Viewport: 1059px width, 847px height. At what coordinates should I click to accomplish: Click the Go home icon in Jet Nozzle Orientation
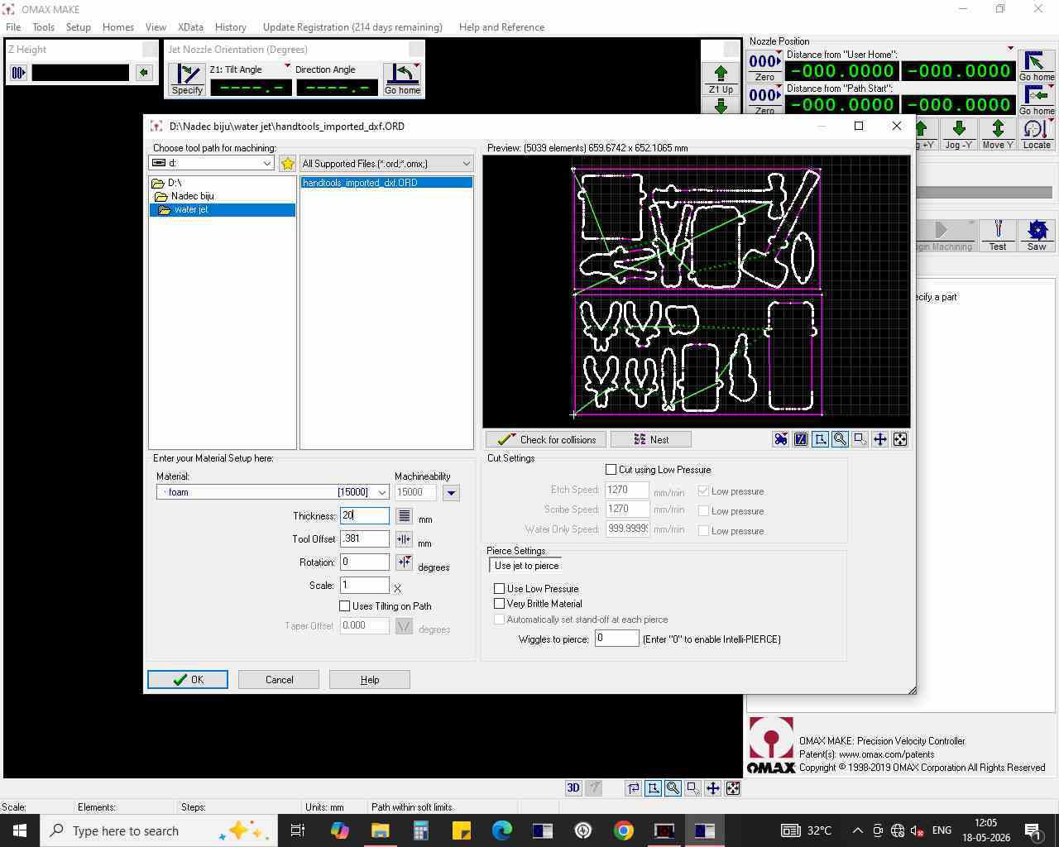pos(402,79)
